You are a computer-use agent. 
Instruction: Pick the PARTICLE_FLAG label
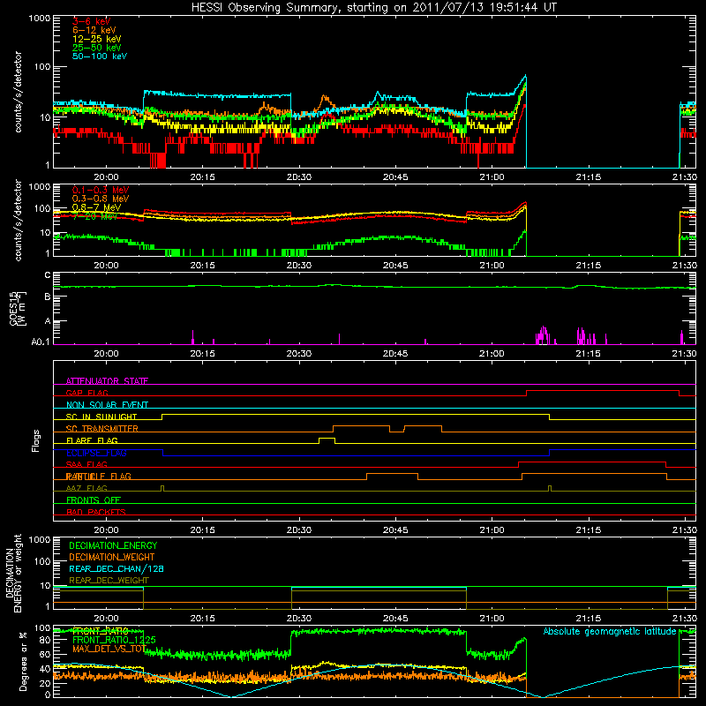coord(99,477)
